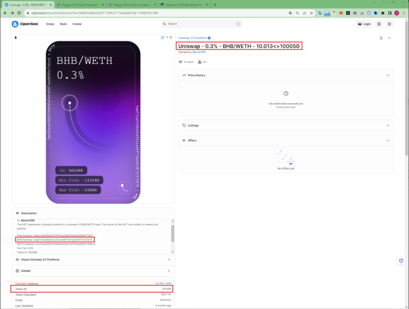Image resolution: width=409 pixels, height=309 pixels.
Task: Open the Stats menu
Action: point(63,24)
